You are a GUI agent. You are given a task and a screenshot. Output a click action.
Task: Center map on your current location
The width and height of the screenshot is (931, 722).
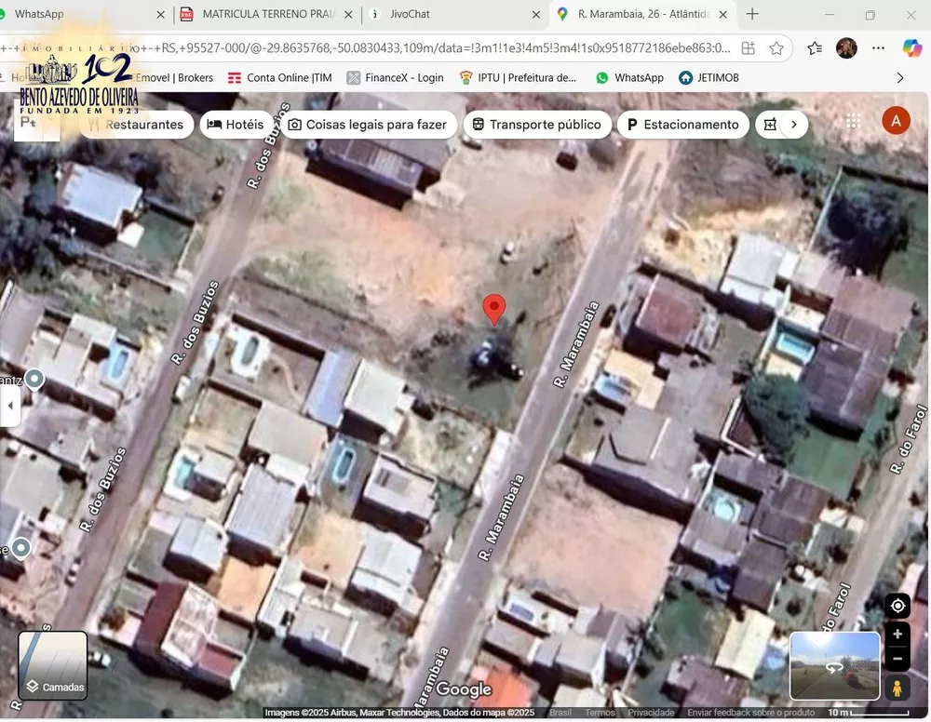pos(897,606)
